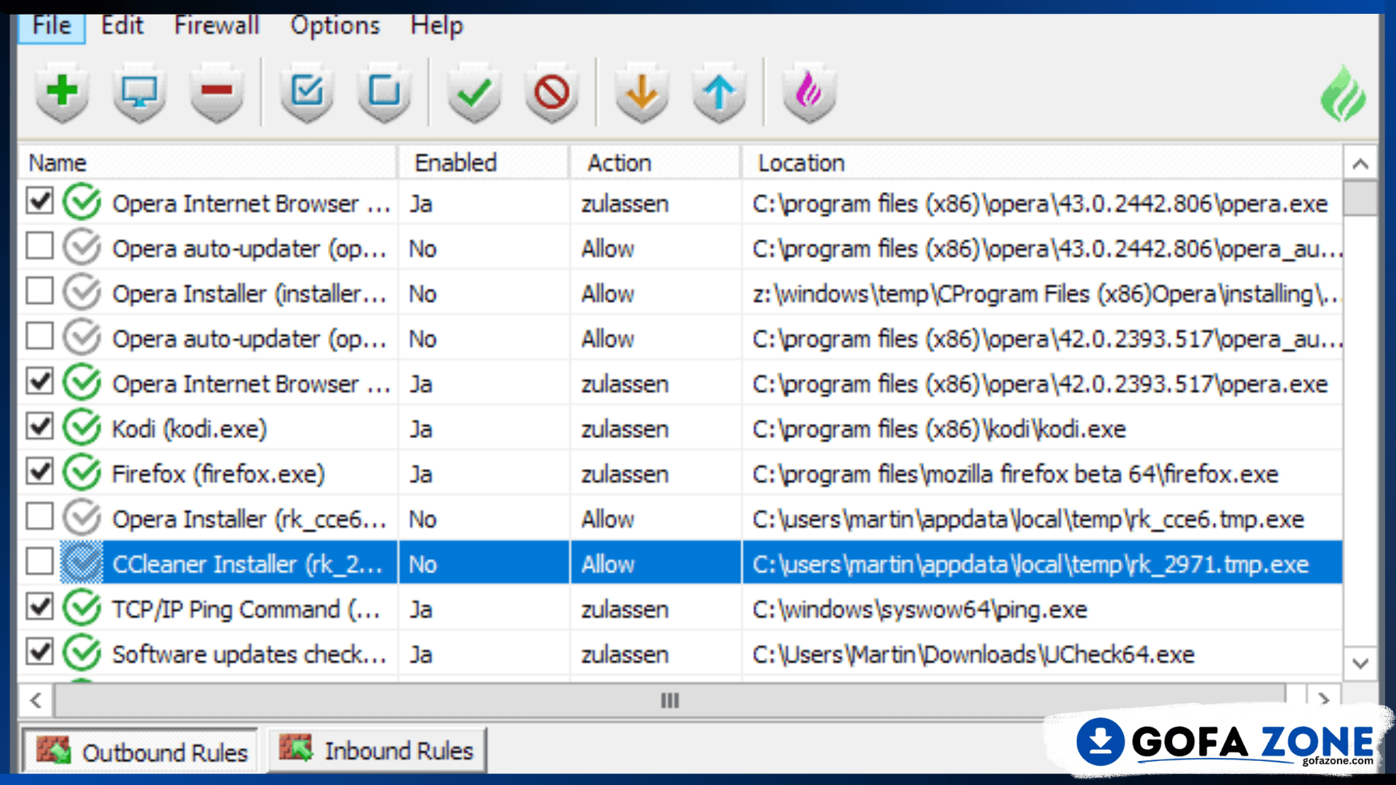This screenshot has height=785, width=1396.
Task: Uncheck the Firefox (firefox.exe) checkbox
Action: point(39,471)
